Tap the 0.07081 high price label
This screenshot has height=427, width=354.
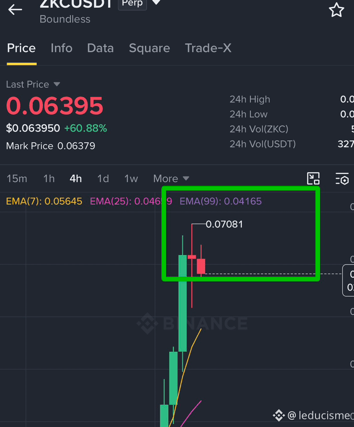[224, 224]
